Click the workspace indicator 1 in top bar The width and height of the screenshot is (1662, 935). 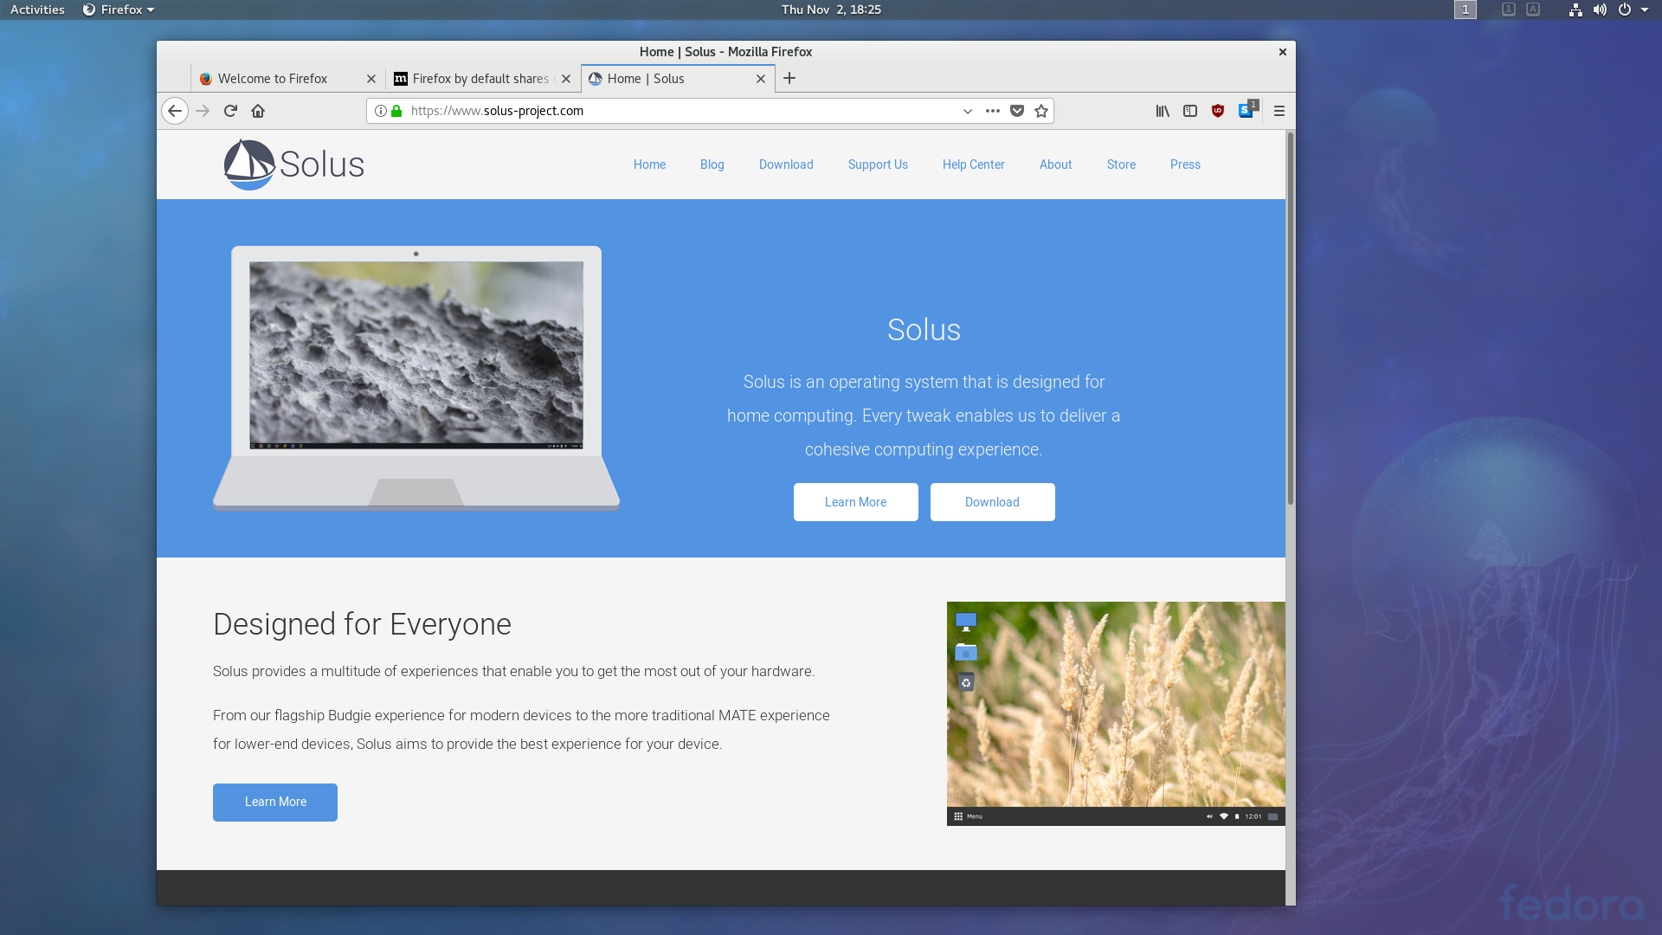pyautogui.click(x=1466, y=10)
